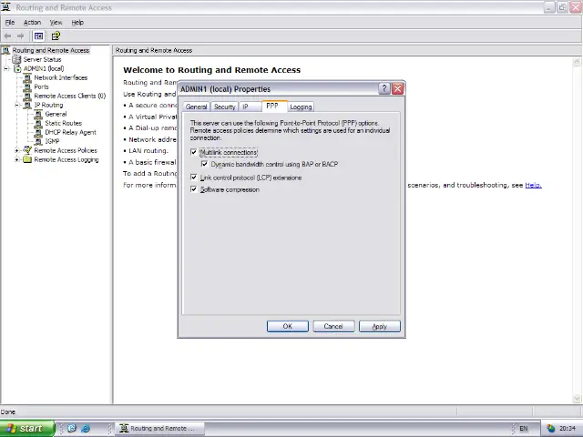Select the Server Status icon in tree
Viewport: 583px width, 437px height.
pos(16,59)
